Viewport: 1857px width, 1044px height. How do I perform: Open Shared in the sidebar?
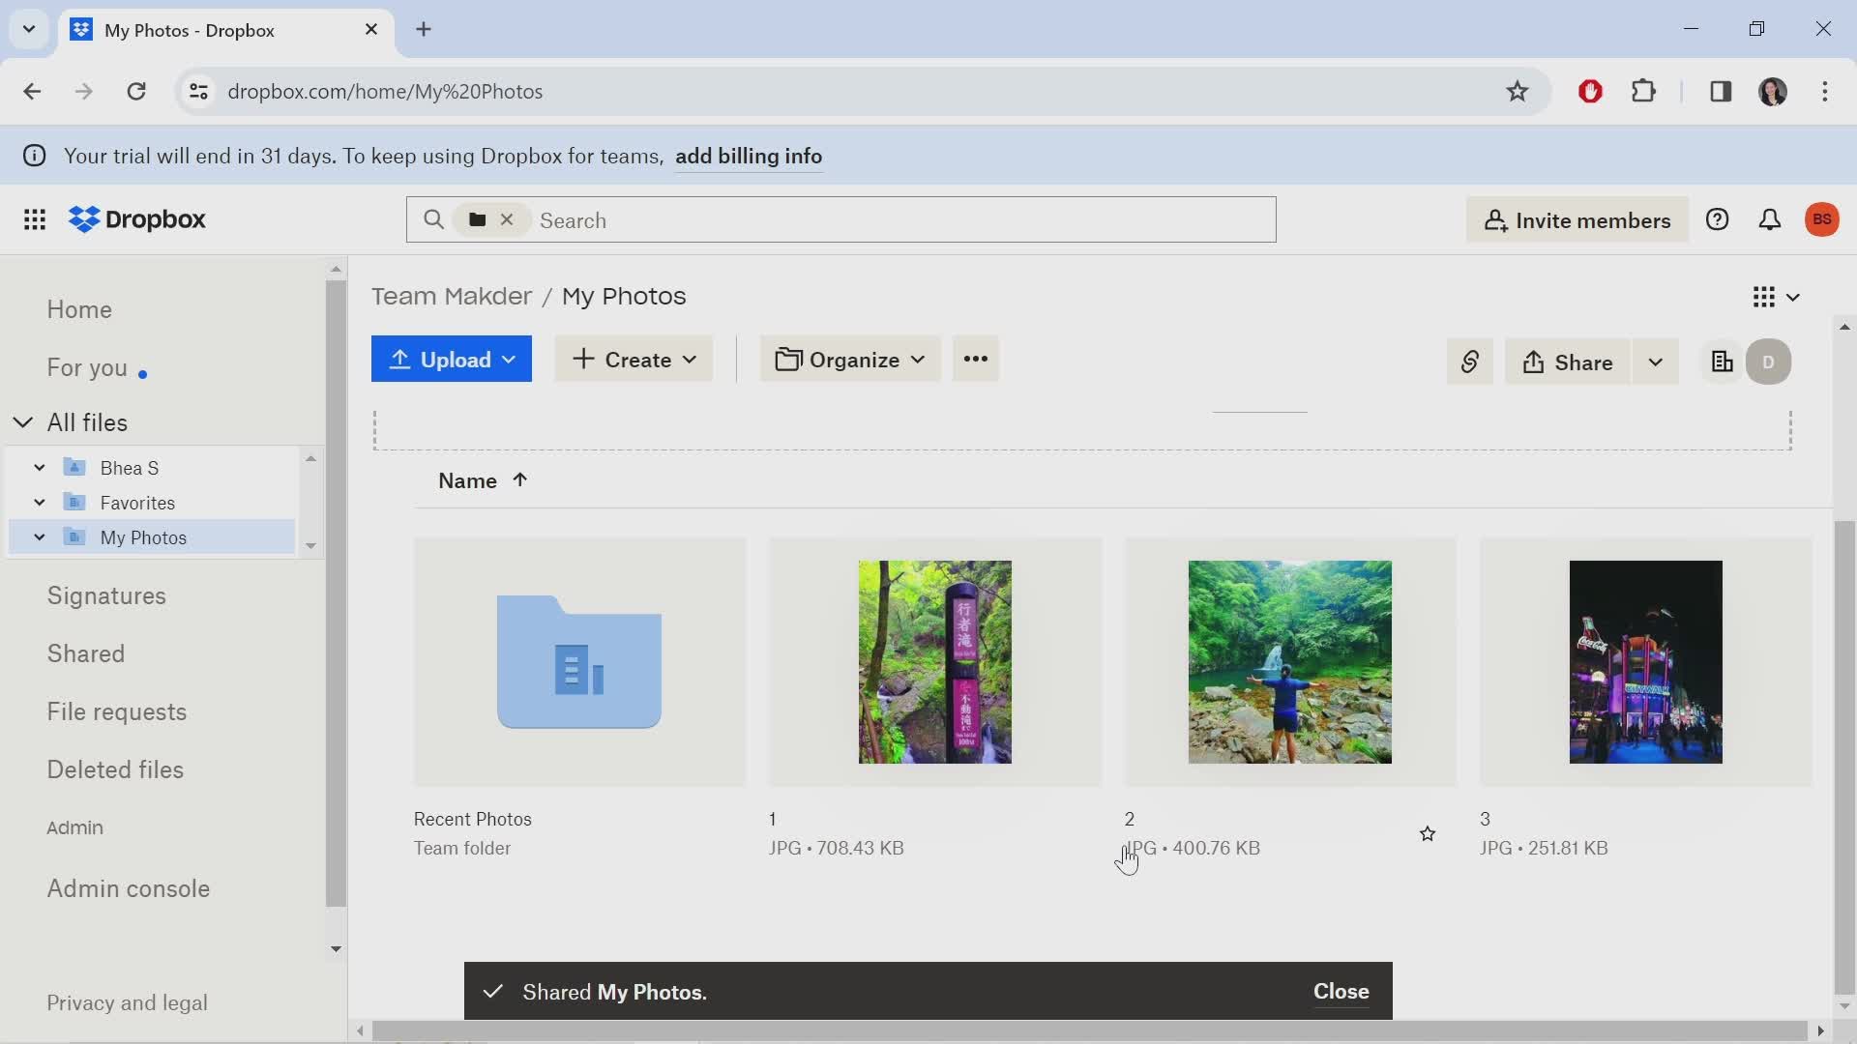coord(86,653)
